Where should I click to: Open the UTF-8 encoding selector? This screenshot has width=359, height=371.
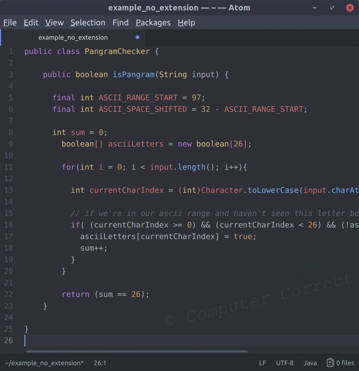[285, 363]
